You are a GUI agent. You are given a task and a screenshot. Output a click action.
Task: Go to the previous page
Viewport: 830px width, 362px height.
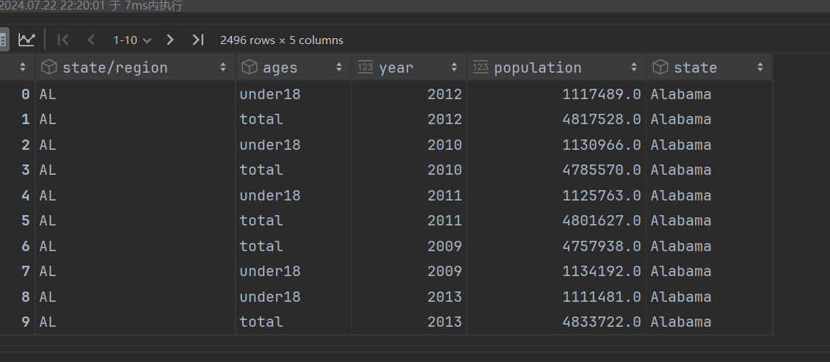(x=91, y=40)
